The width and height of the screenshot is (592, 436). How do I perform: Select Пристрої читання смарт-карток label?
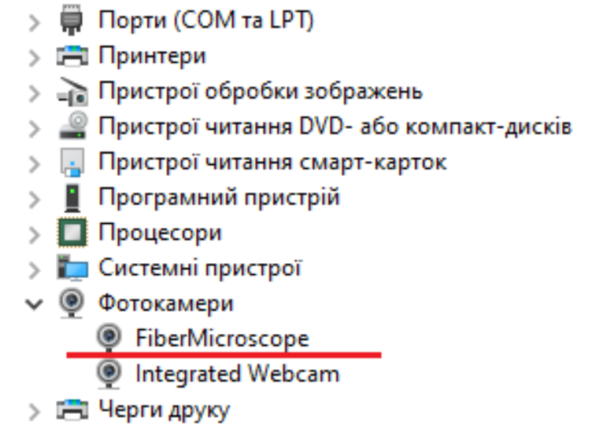pyautogui.click(x=272, y=163)
